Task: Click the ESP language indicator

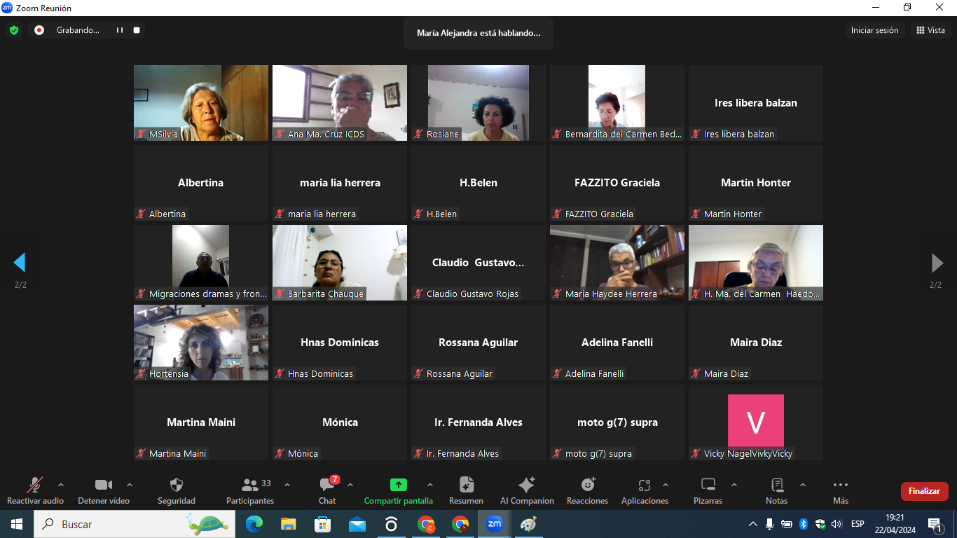Action: (x=858, y=524)
